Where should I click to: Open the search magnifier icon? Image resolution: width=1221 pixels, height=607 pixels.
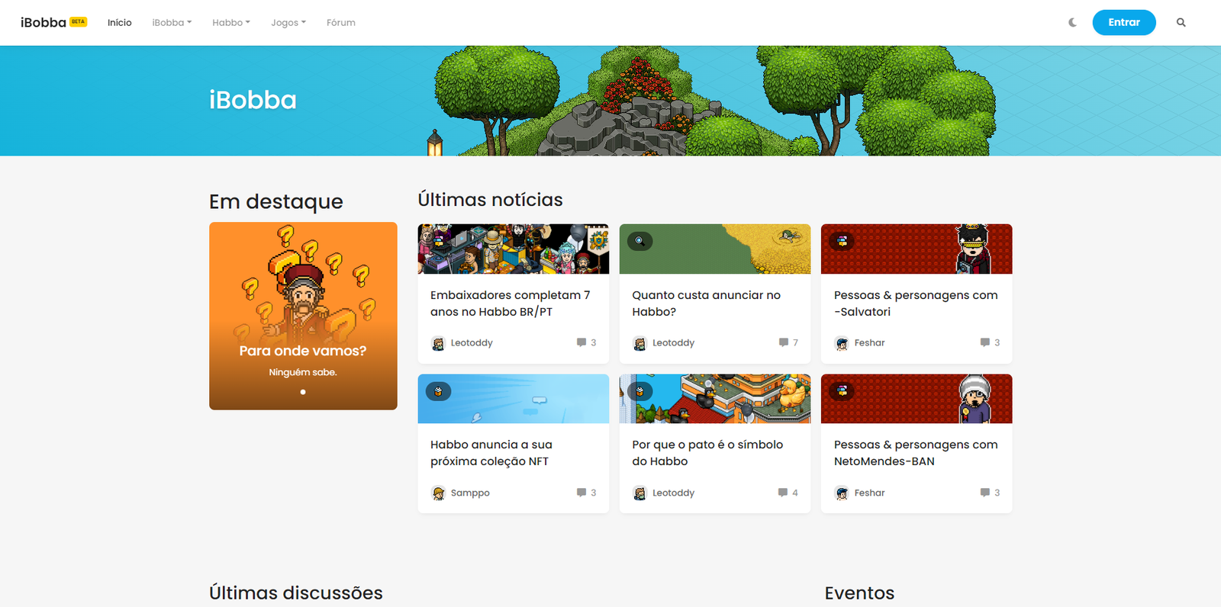(1181, 23)
